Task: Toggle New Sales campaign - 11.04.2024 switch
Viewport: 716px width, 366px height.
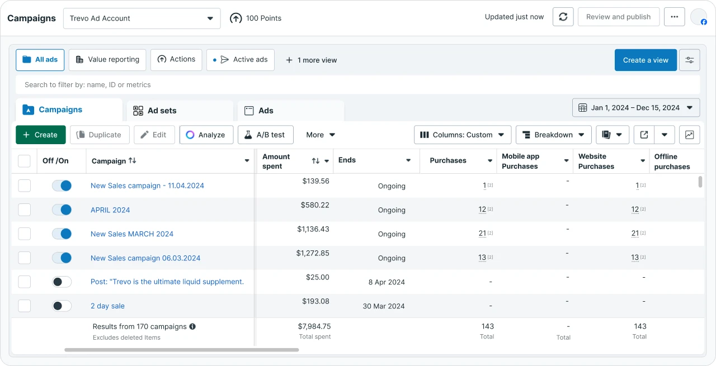Action: tap(62, 186)
